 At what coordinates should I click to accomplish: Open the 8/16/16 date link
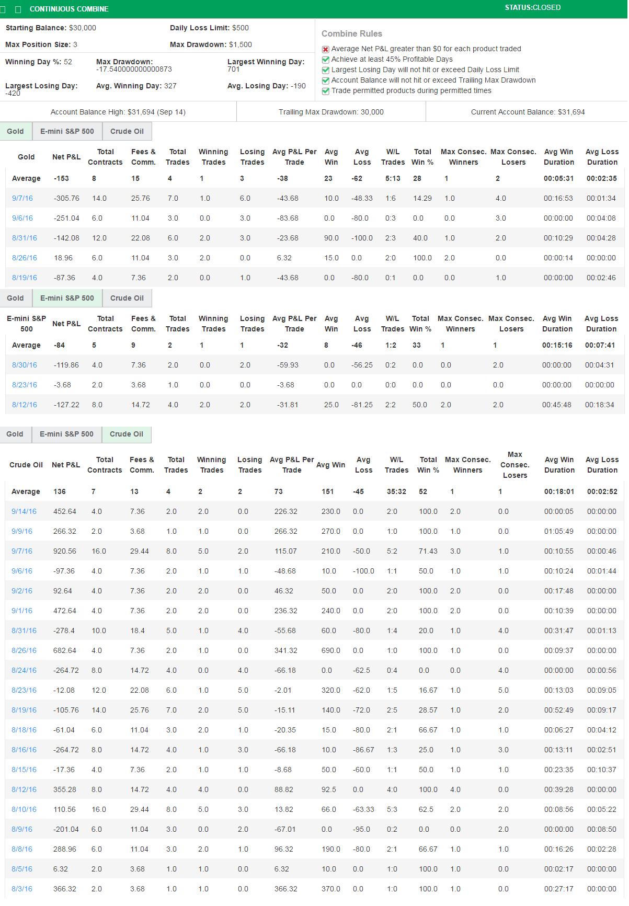tap(24, 750)
